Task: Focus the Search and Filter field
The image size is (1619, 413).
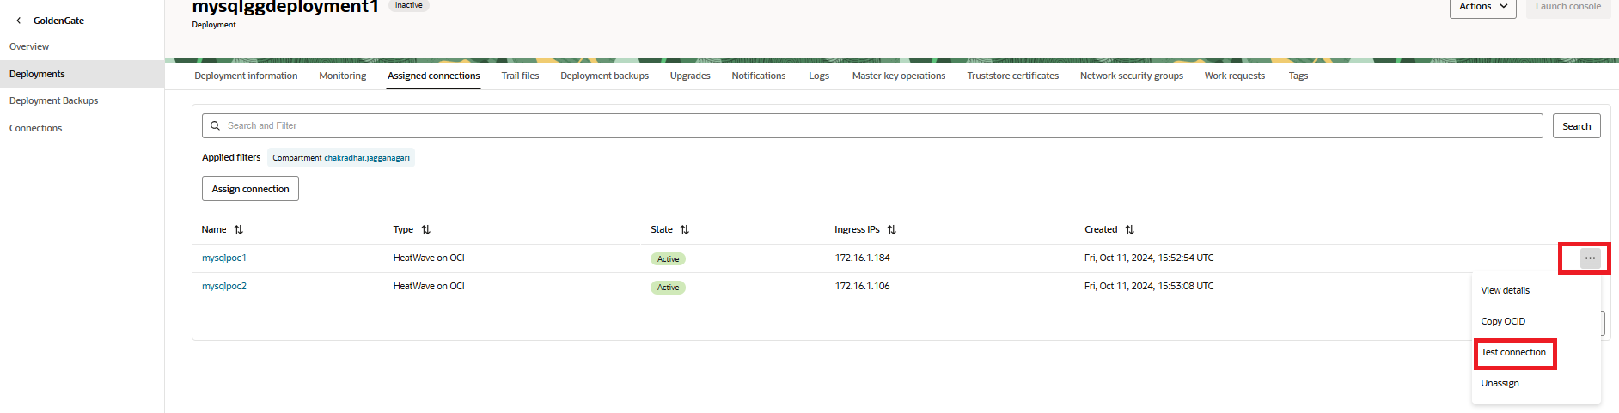Action: pos(872,126)
